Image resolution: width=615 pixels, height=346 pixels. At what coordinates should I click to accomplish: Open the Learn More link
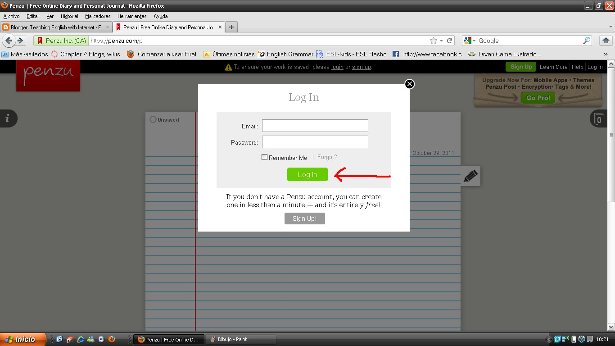553,67
